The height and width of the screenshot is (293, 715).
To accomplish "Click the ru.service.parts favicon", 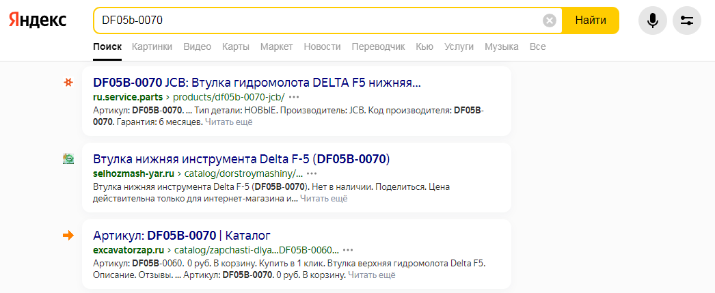I will click(68, 83).
